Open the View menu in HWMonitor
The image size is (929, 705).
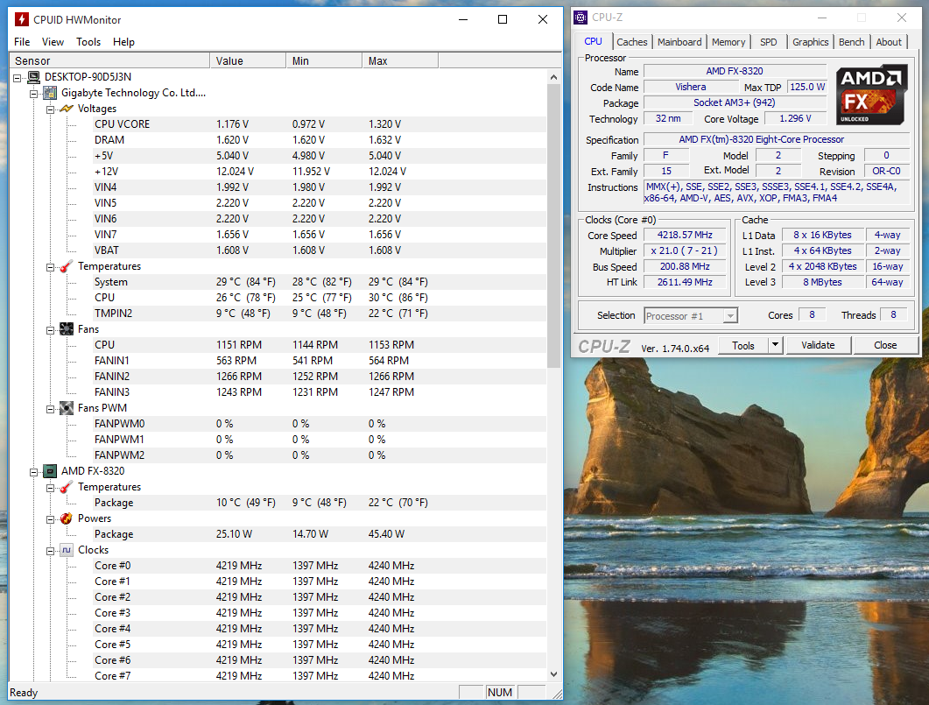coord(53,42)
